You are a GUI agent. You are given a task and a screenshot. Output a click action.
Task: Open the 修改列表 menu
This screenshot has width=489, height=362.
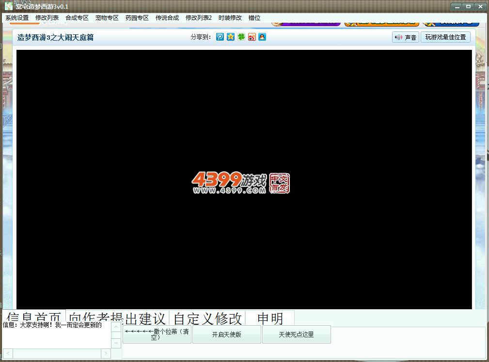tap(47, 18)
